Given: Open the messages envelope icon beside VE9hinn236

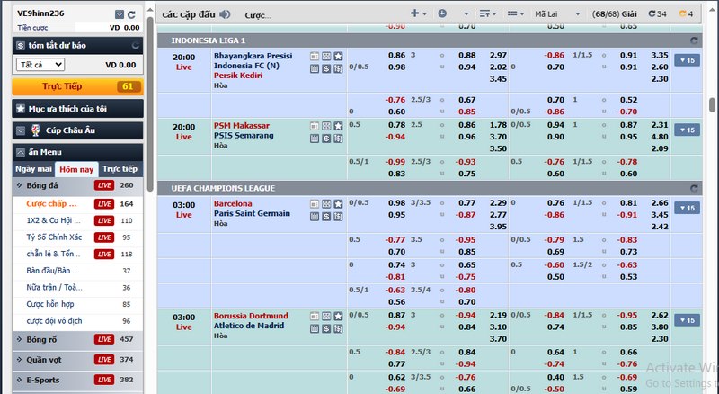Looking at the screenshot, I should (x=118, y=14).
